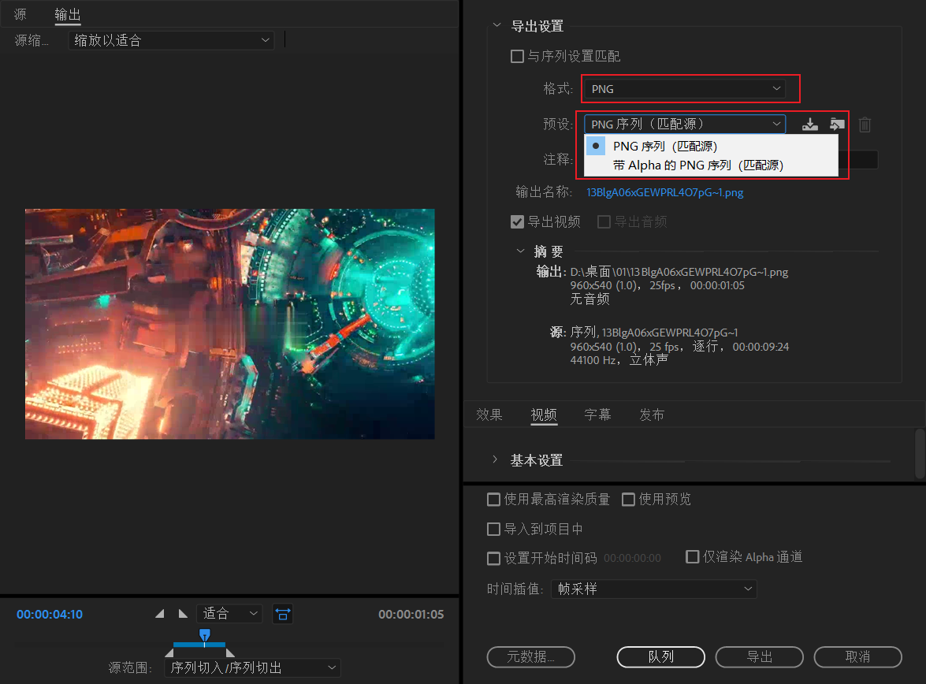This screenshot has width=926, height=684.
Task: Open the zoom level 适合 dropdown
Action: pos(230,614)
